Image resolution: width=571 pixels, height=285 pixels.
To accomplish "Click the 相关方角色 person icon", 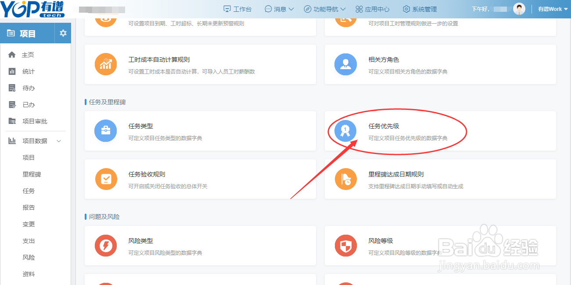I will click(345, 64).
